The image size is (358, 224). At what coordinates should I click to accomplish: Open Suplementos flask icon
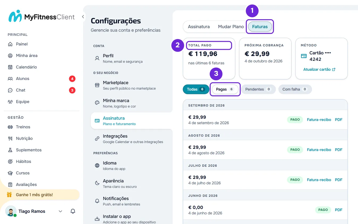(x=10, y=150)
